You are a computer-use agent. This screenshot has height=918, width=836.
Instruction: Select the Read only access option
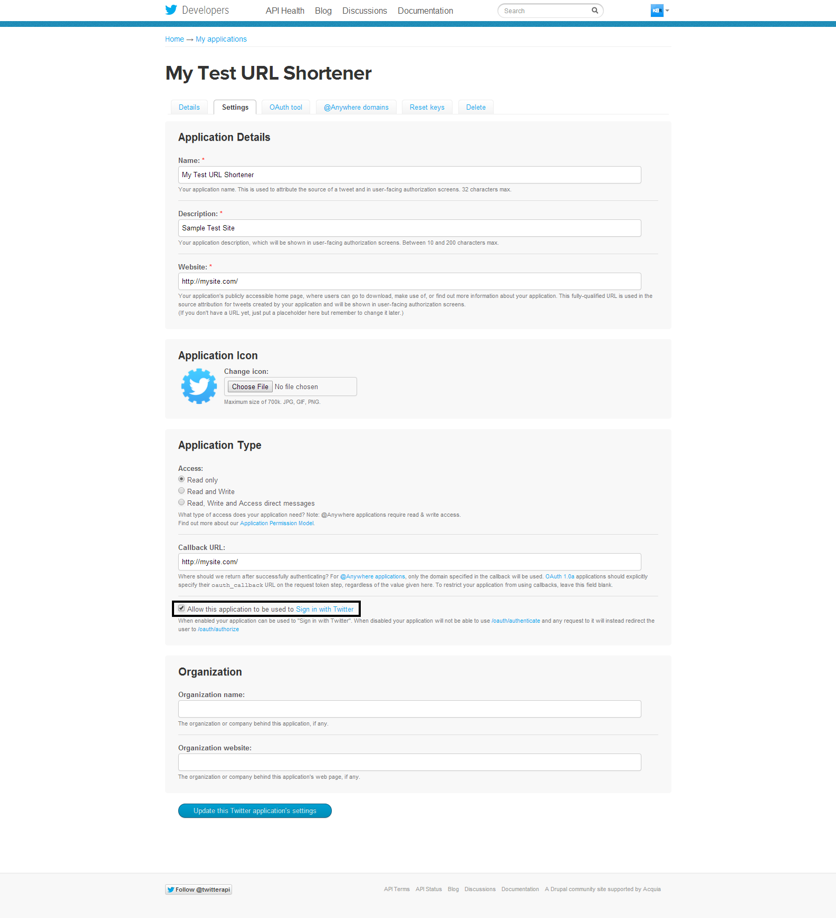(181, 479)
